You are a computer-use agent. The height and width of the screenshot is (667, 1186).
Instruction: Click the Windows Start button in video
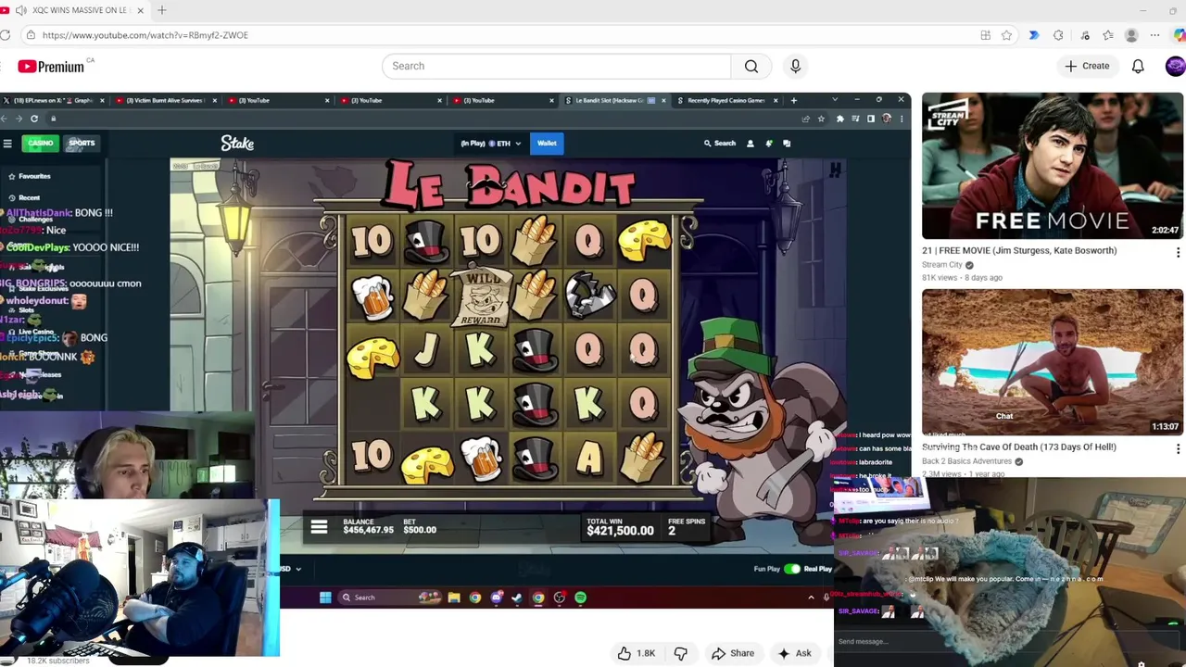click(x=325, y=598)
